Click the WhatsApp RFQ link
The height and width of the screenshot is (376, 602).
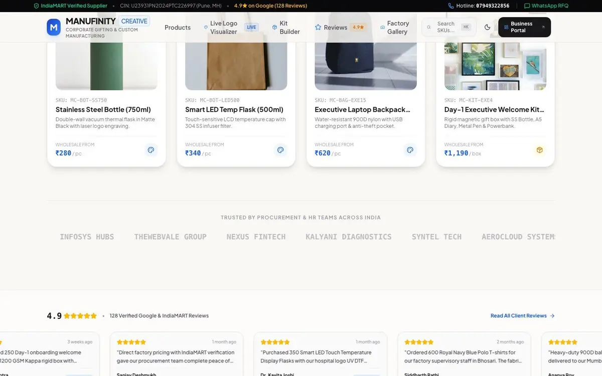tap(546, 6)
